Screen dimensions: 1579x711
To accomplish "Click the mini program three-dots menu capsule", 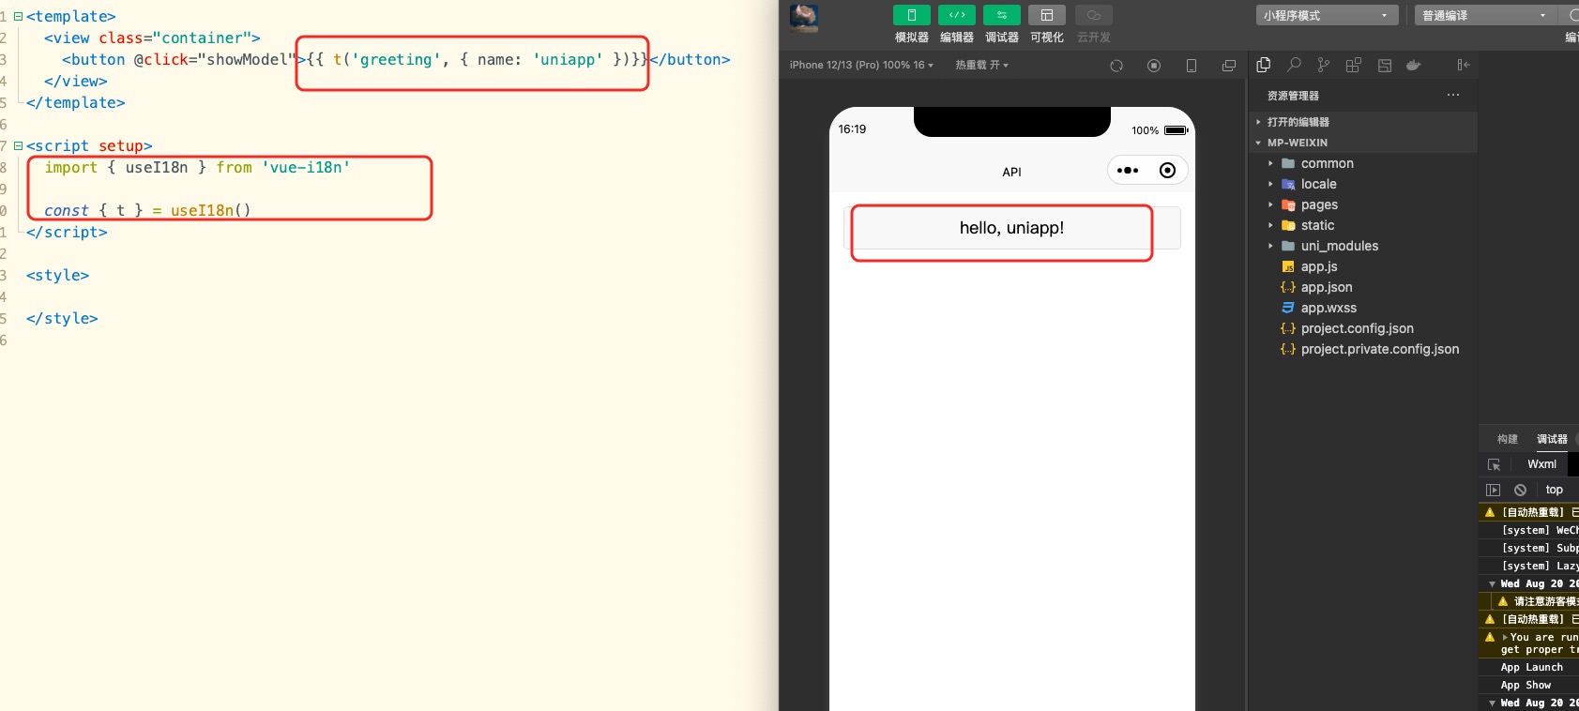I will click(x=1128, y=171).
